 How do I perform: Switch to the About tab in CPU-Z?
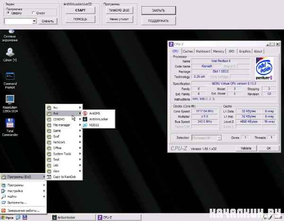(258, 51)
